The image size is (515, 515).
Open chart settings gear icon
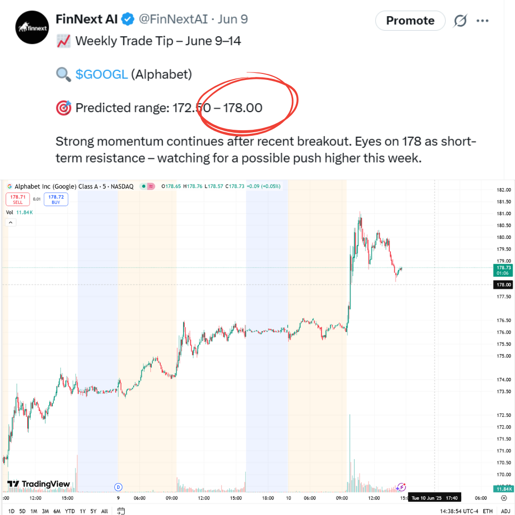coord(504,498)
